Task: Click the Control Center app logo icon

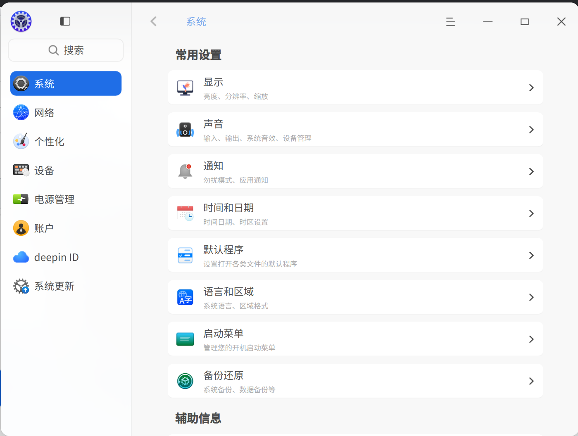Action: pyautogui.click(x=21, y=21)
